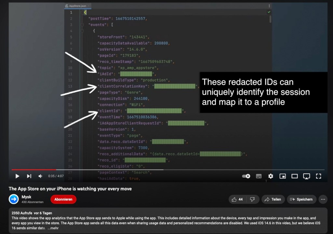Click the "osVersion" value 14.6.0
This screenshot has width=333, height=234.
tap(136, 50)
